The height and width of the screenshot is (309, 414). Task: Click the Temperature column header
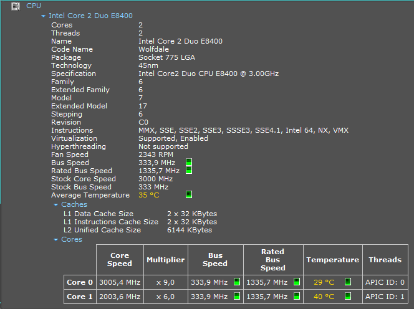(333, 260)
